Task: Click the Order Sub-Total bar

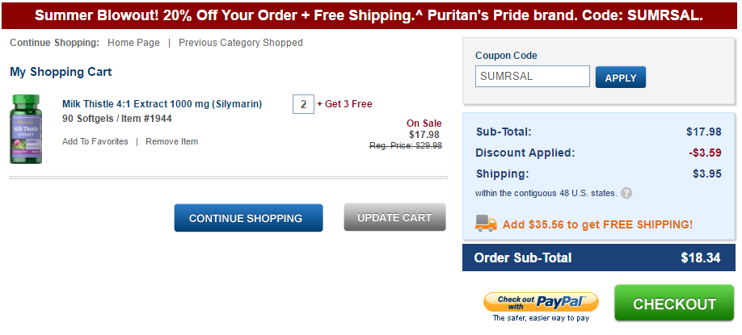Action: [599, 258]
